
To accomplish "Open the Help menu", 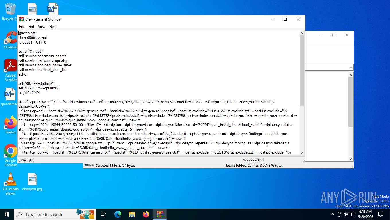I will click(x=53, y=26).
